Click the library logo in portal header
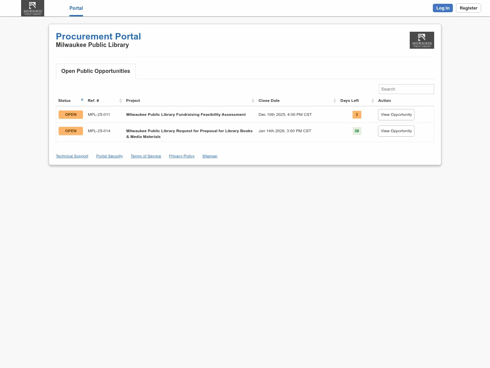This screenshot has width=490, height=368. click(x=422, y=40)
